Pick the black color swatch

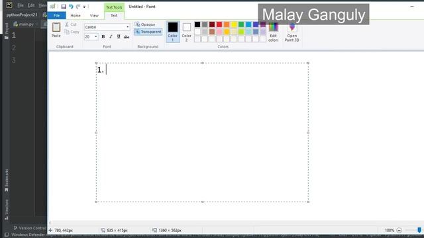(197, 24)
